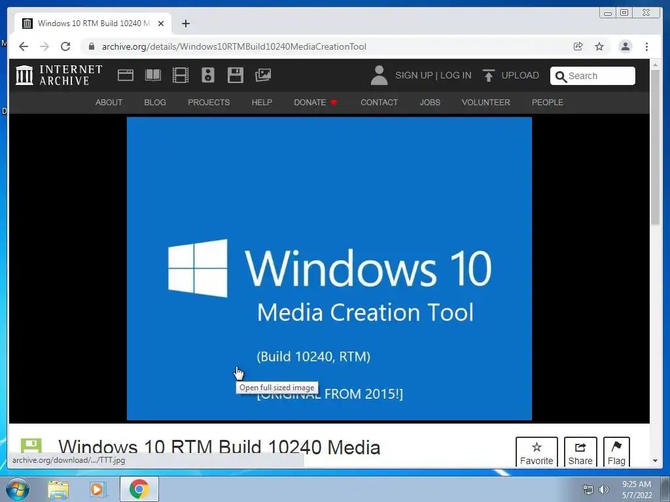The width and height of the screenshot is (670, 502).
Task: Click the Search input field
Action: (593, 76)
